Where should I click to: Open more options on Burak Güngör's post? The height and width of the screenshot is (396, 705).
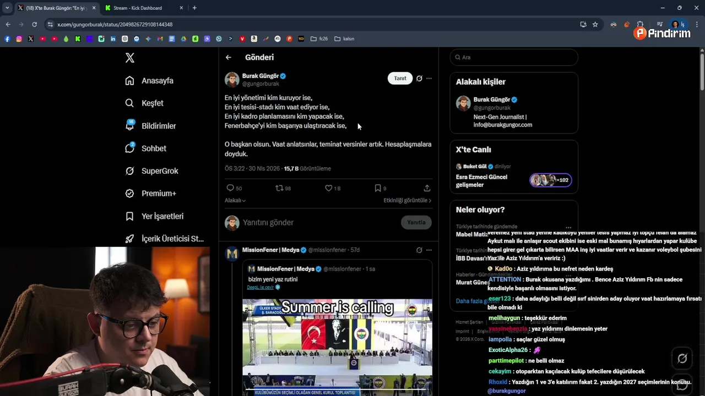(x=429, y=78)
